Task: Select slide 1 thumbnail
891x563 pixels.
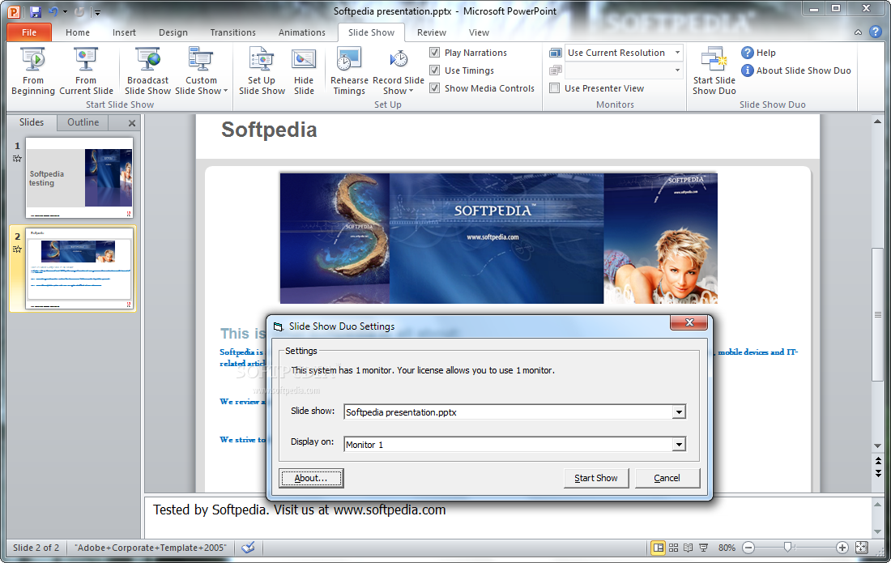Action: [x=79, y=178]
